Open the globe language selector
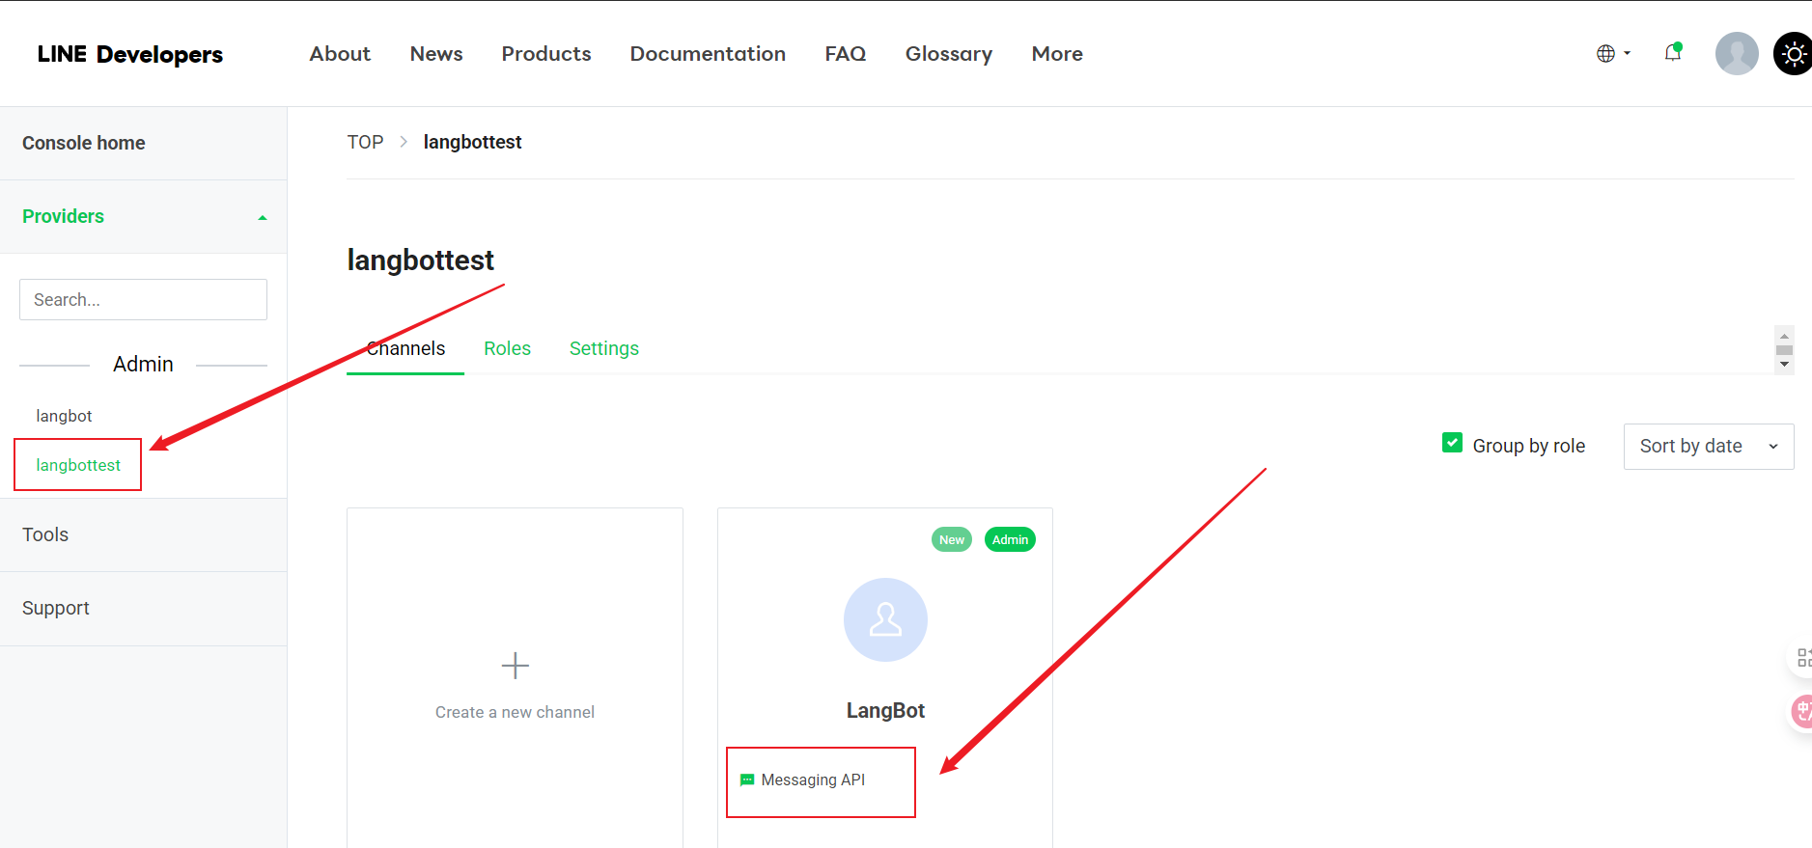The width and height of the screenshot is (1812, 848). click(1611, 54)
